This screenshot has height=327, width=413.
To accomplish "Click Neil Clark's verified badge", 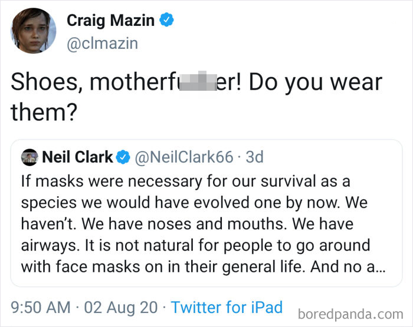I will [x=124, y=157].
